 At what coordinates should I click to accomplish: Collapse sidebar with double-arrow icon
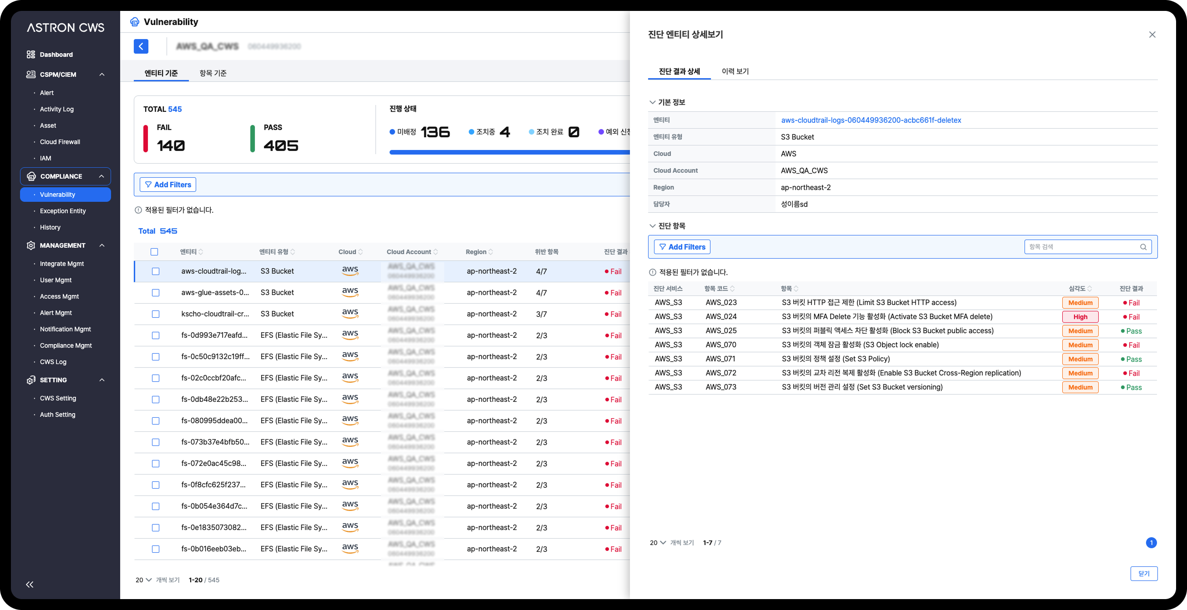click(30, 584)
